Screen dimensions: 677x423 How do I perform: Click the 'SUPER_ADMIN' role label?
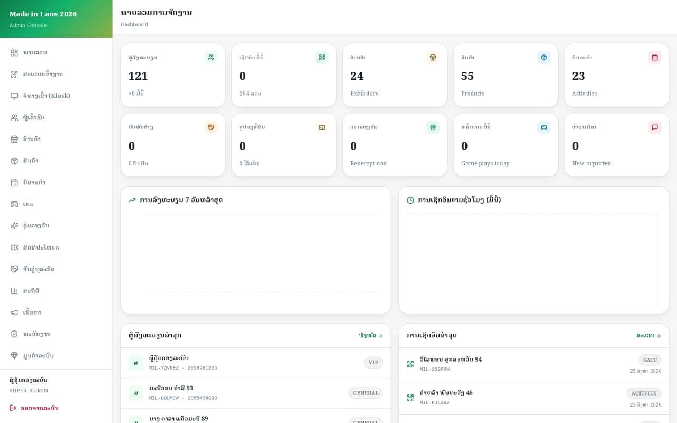pos(29,391)
